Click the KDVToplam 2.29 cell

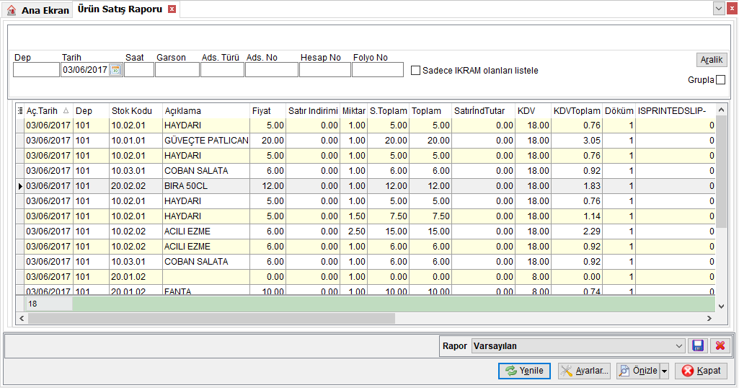pyautogui.click(x=577, y=232)
